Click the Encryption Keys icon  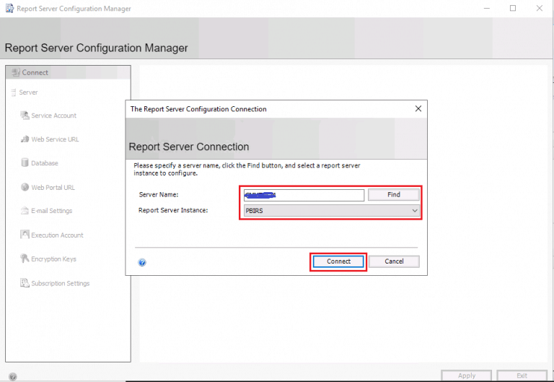click(25, 259)
